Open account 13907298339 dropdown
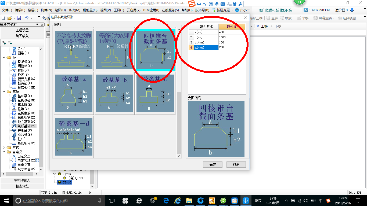367x206 pixels. pos(332,10)
